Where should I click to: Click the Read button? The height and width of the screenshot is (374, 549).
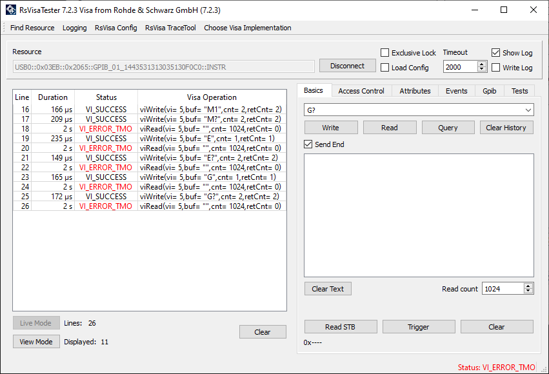(x=390, y=128)
